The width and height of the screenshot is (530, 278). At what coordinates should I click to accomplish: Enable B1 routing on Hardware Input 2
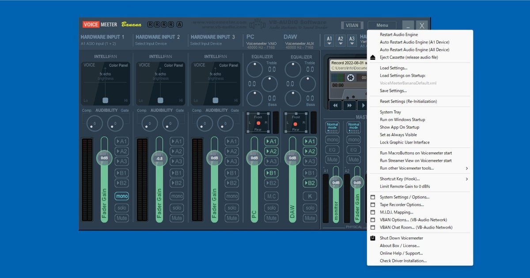coord(177,173)
